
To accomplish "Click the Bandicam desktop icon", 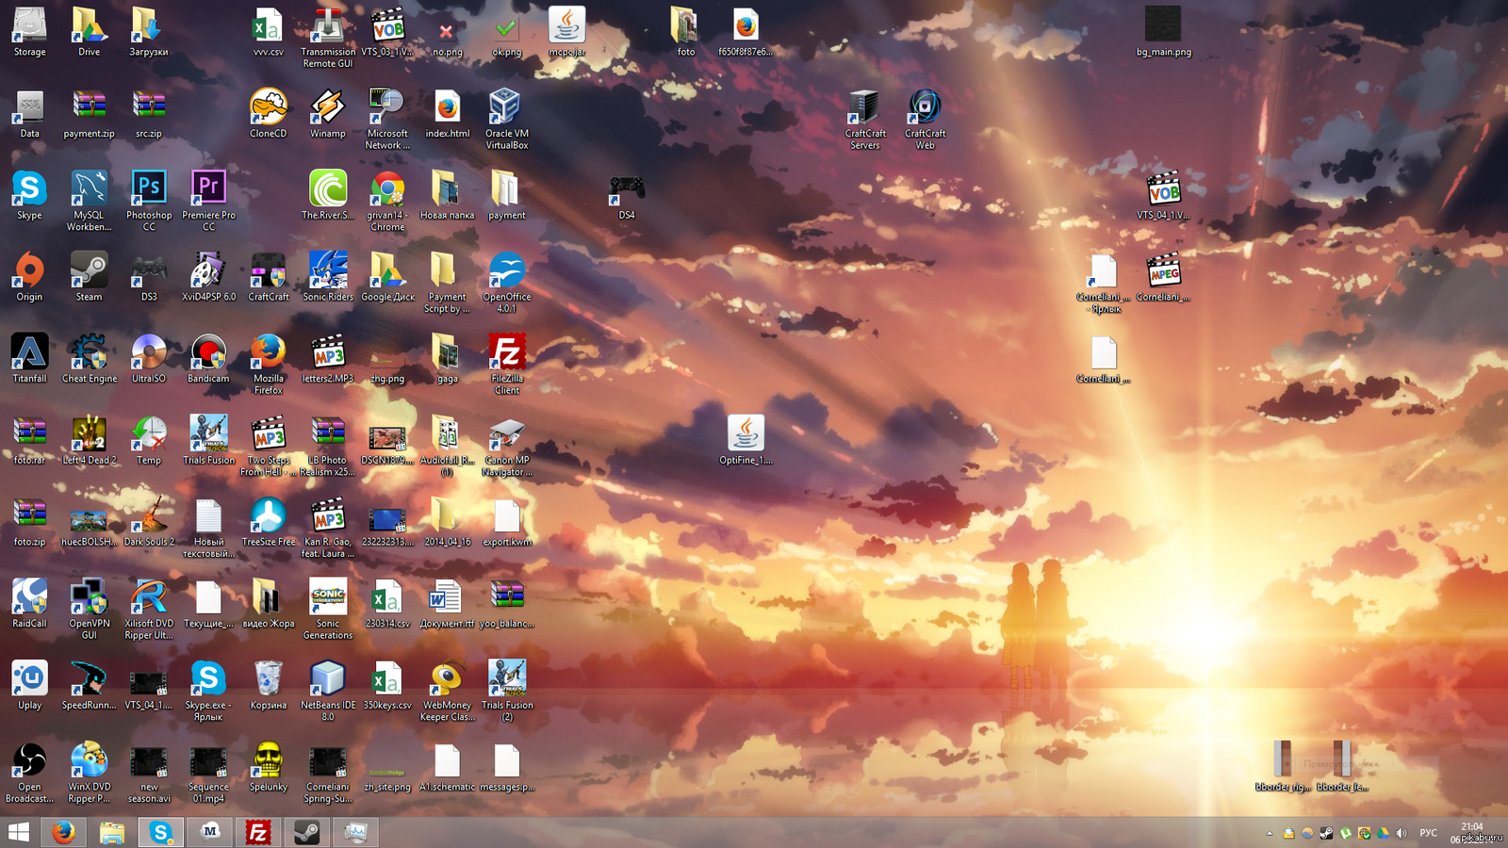I will 208,359.
